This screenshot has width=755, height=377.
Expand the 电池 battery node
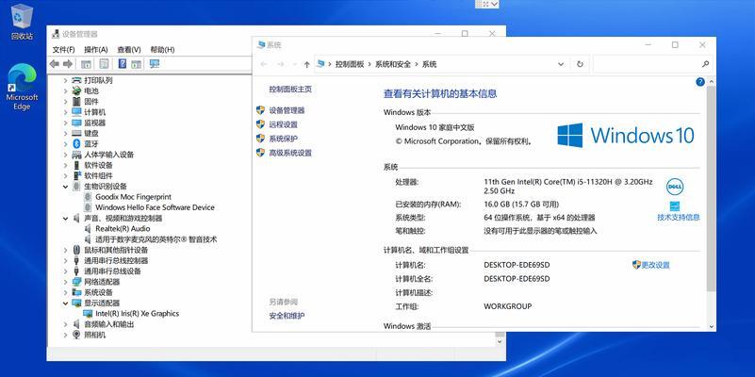click(x=65, y=91)
